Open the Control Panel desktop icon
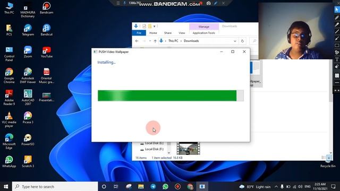 pos(9,54)
